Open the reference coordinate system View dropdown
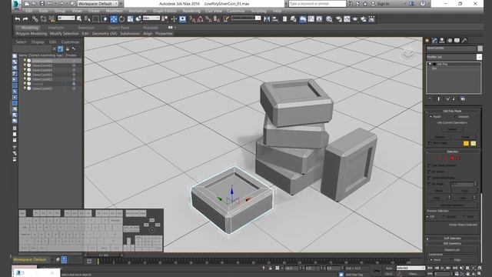Image resolution: width=492 pixels, height=277 pixels. click(151, 18)
